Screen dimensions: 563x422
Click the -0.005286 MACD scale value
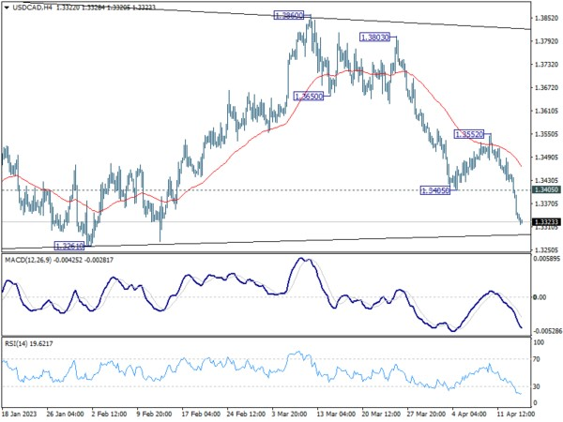click(x=546, y=331)
